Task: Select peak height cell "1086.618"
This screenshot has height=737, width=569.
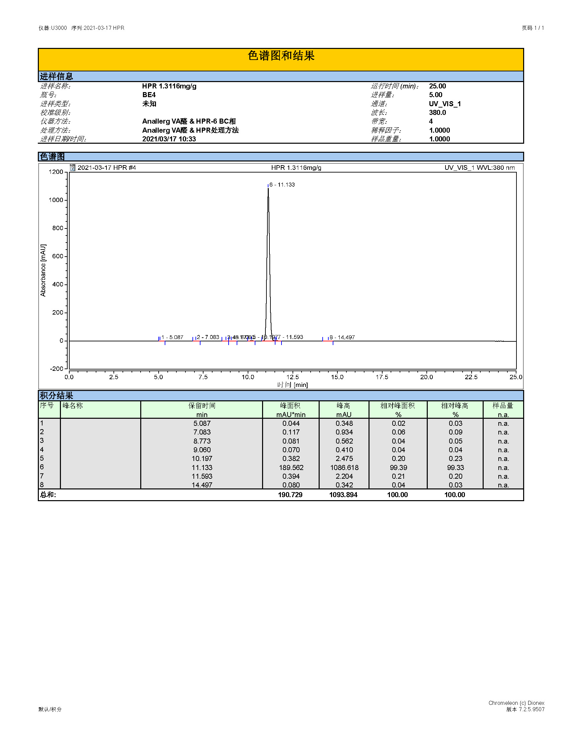Action: (344, 468)
